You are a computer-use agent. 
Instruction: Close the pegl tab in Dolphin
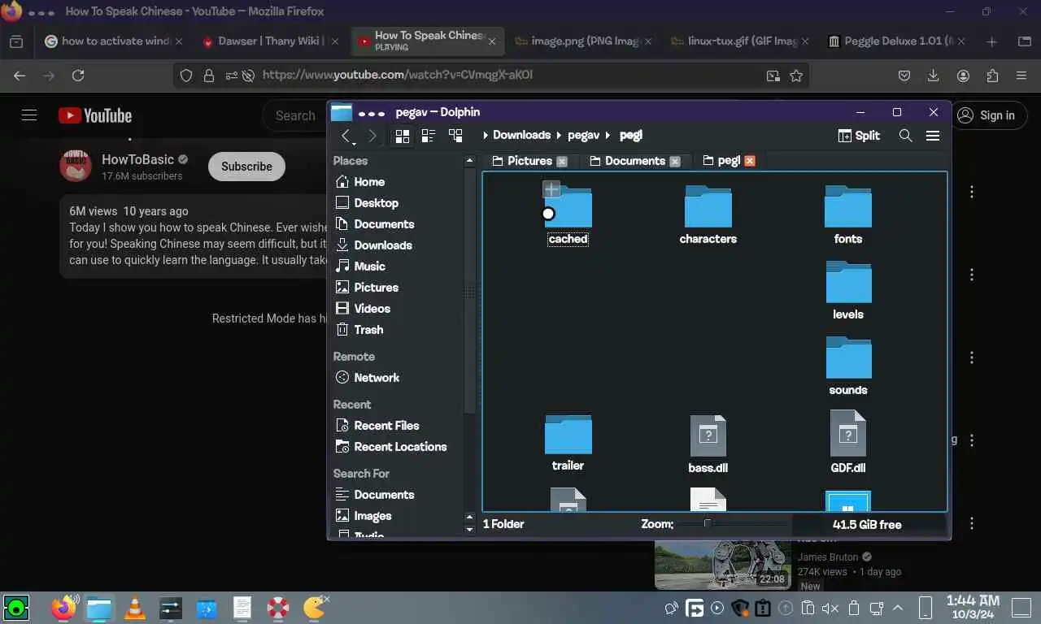coord(750,161)
